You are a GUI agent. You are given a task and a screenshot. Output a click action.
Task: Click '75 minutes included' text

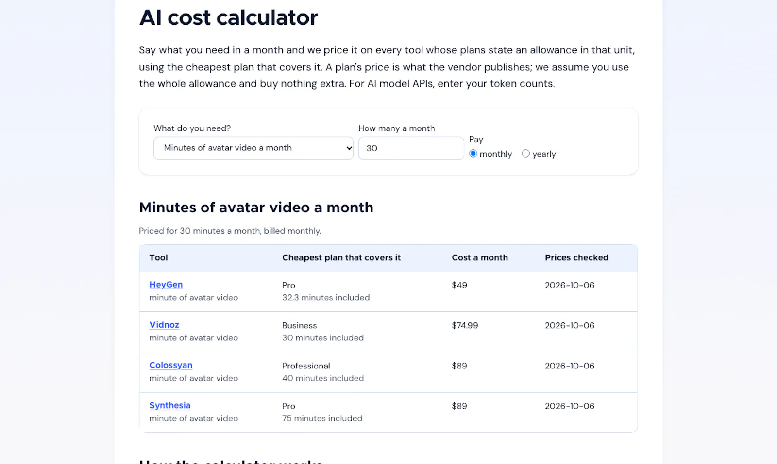click(322, 418)
